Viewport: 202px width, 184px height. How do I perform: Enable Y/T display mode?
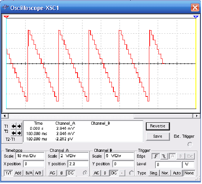click(x=8, y=173)
